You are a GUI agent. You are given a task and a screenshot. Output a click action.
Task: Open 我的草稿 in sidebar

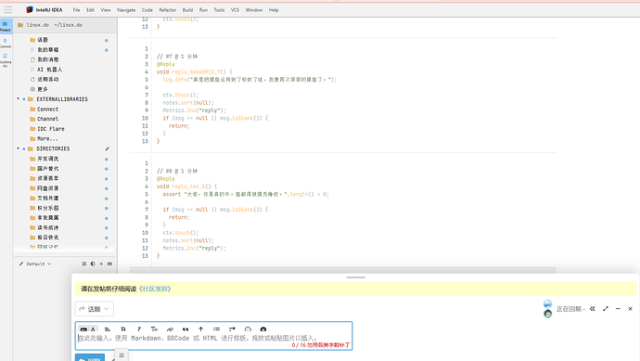coord(47,50)
